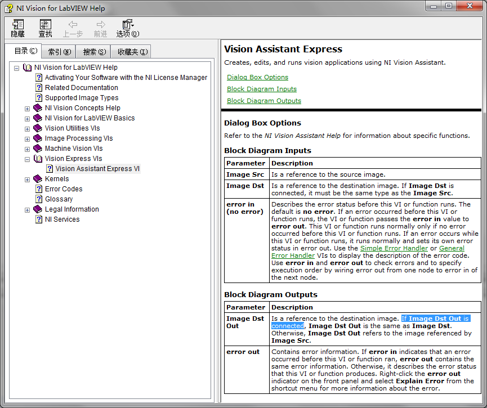Click the page icon for Vision Assistant Express VI
Screen dimensions: 487x408
(x=50, y=169)
